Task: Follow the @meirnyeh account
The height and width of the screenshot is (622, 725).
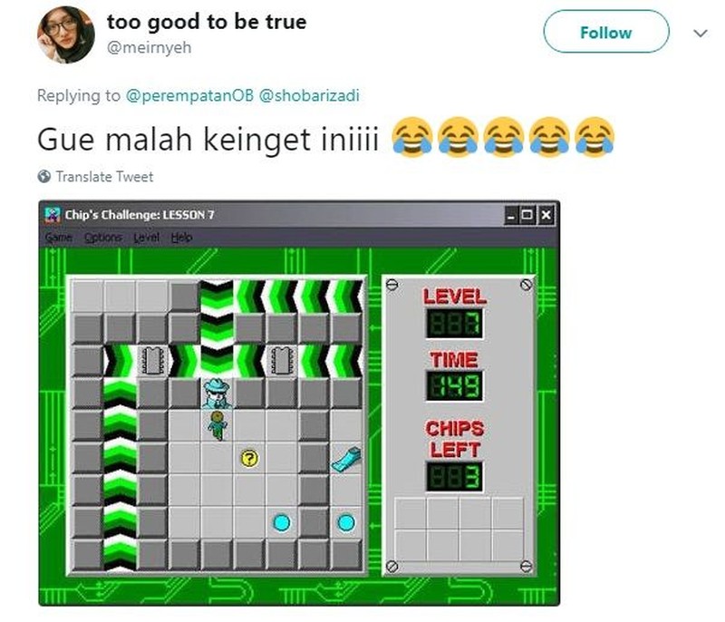Action: tap(606, 32)
